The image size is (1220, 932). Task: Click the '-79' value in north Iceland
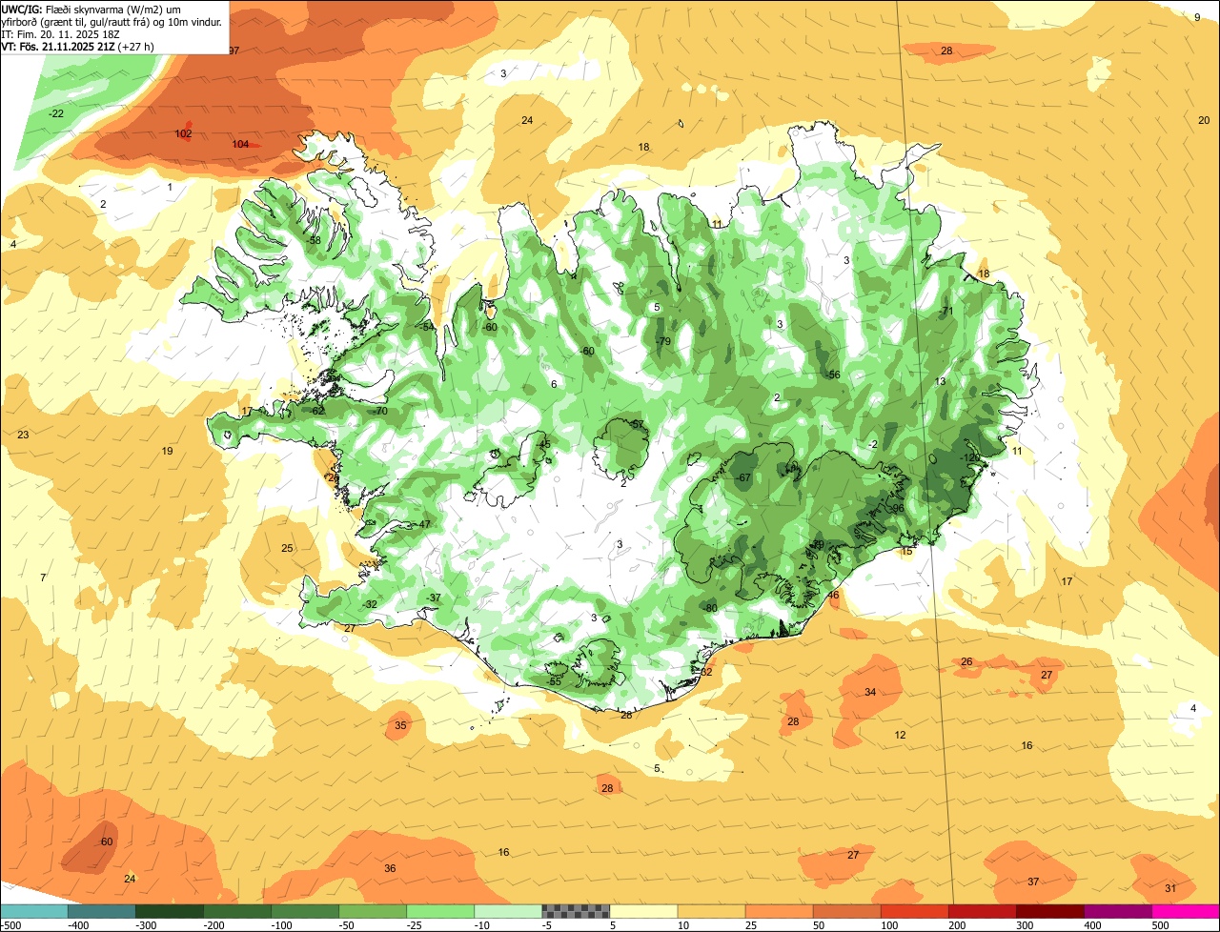click(x=663, y=342)
